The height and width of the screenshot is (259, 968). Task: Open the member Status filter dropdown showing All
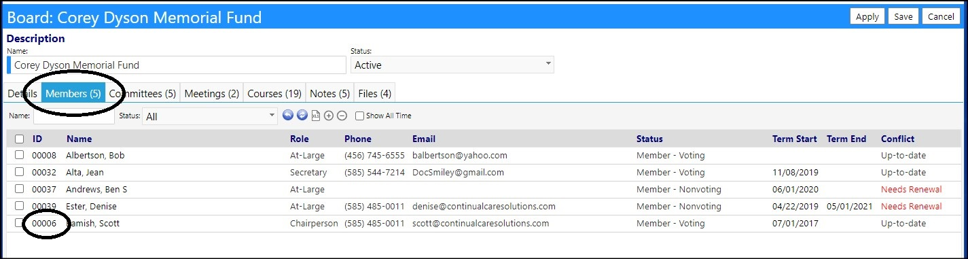[210, 116]
